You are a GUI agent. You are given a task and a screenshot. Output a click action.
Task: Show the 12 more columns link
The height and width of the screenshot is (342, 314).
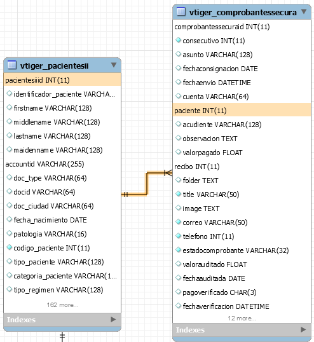(242, 318)
